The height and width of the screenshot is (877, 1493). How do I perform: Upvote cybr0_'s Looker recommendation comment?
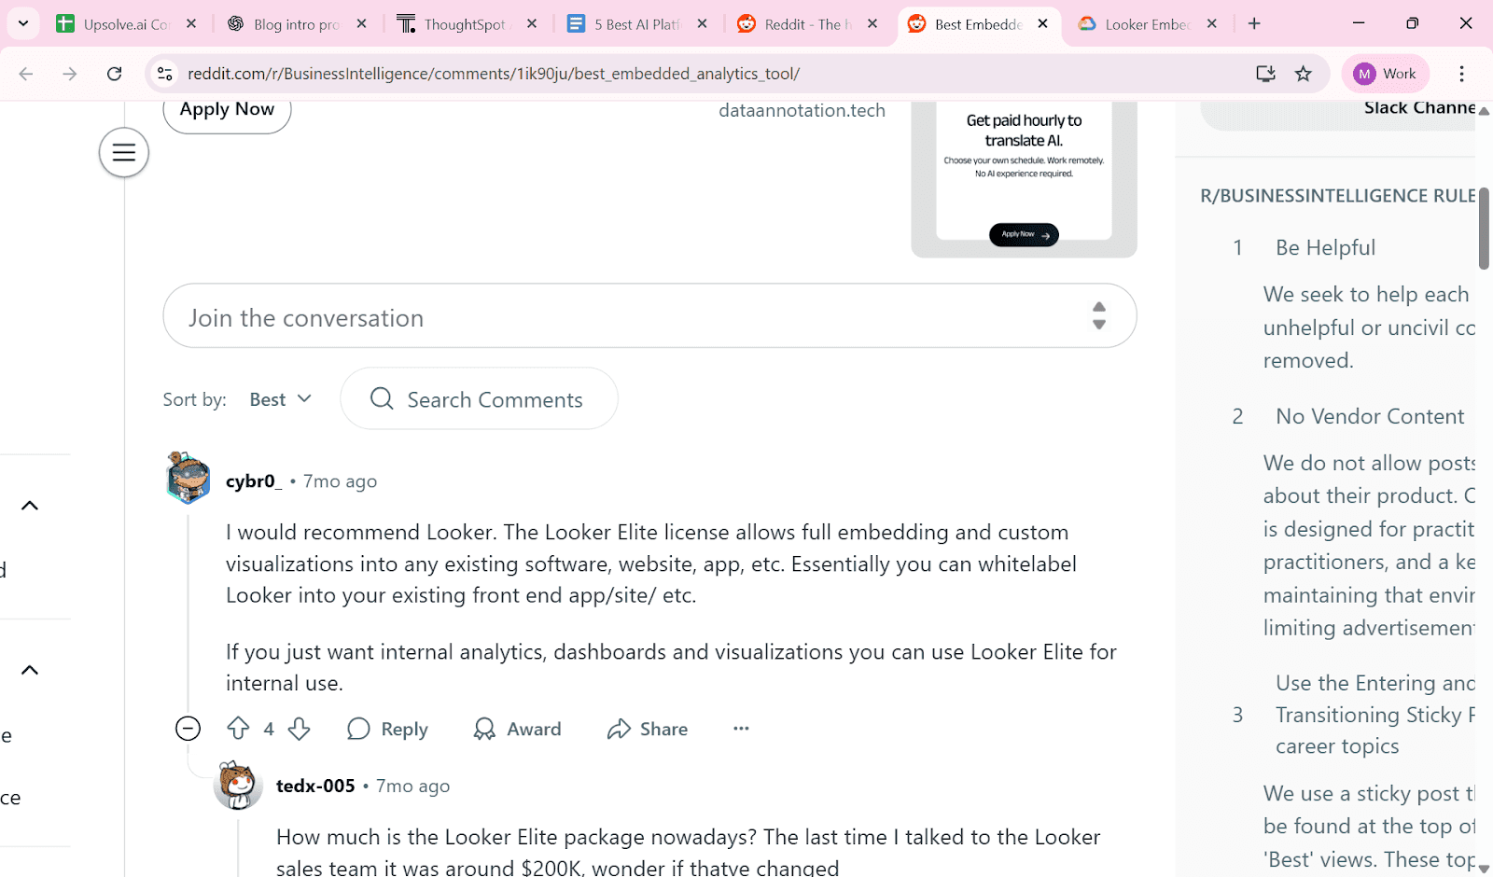[x=239, y=728]
